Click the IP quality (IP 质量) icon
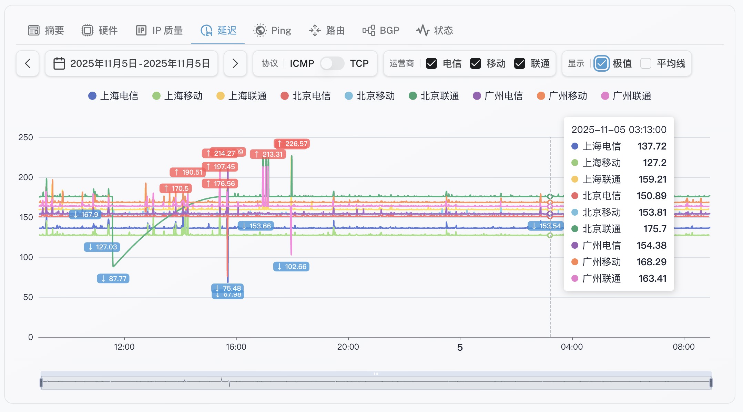Viewport: 743px width, 412px height. [x=141, y=30]
